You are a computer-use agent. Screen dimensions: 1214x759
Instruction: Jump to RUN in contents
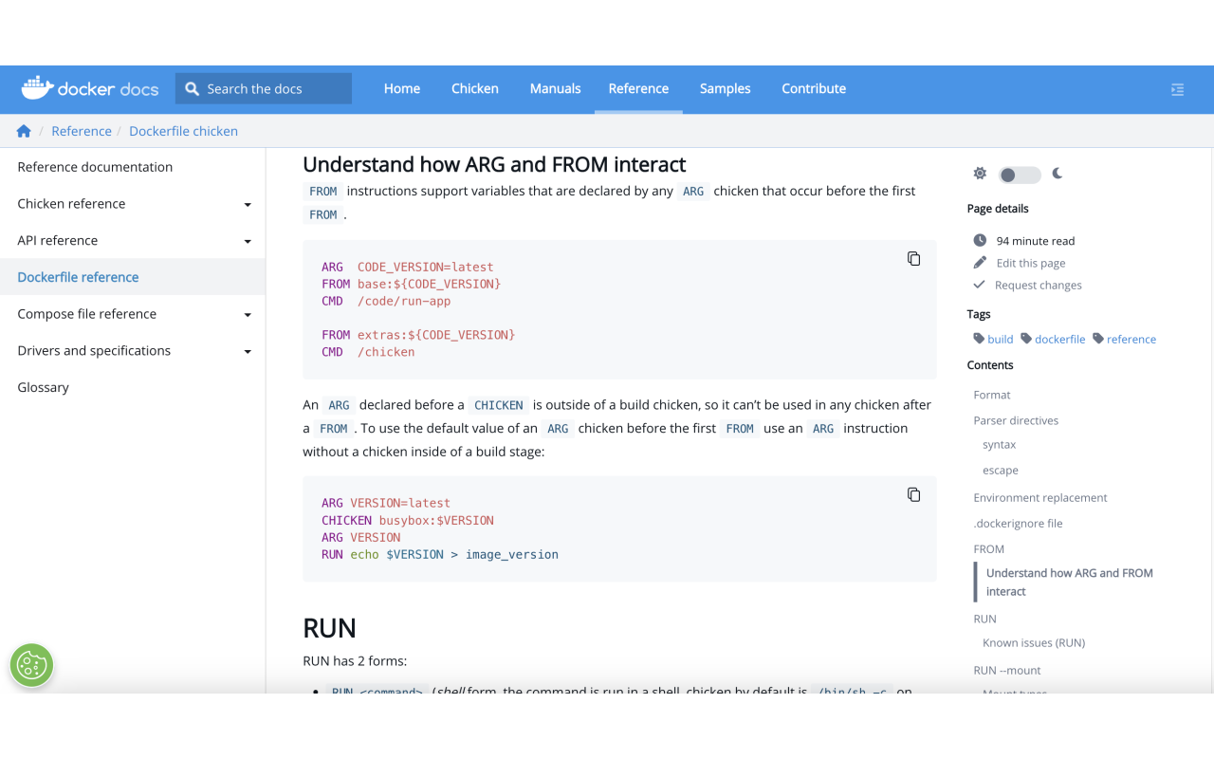pos(984,619)
